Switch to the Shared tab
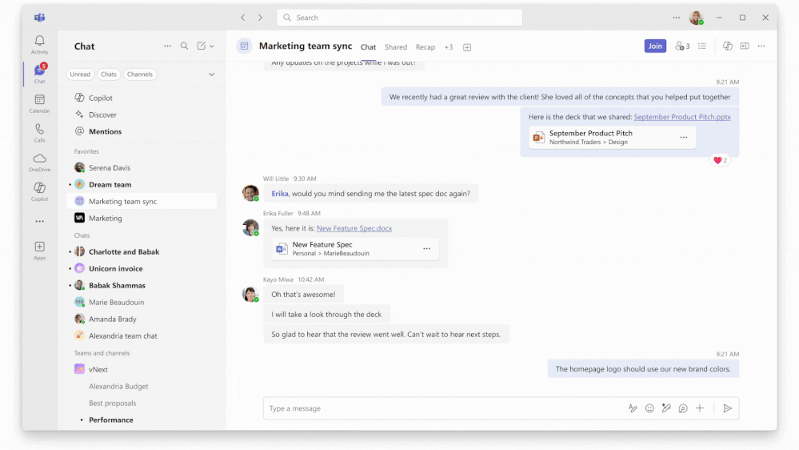This screenshot has width=799, height=450. coord(396,47)
